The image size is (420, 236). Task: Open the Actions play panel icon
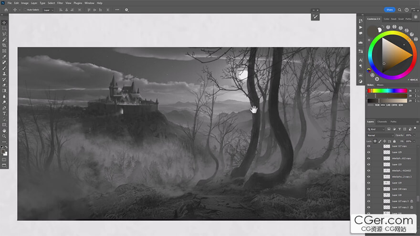tap(360, 27)
